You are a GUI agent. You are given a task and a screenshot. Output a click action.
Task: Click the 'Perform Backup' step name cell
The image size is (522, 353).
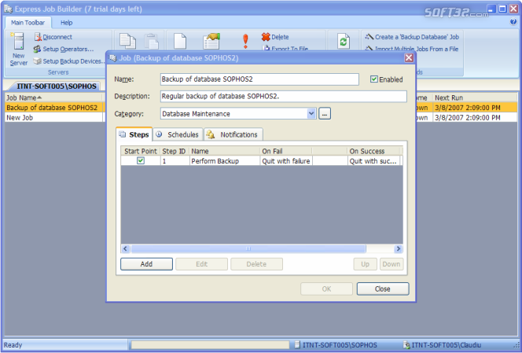[x=225, y=161]
